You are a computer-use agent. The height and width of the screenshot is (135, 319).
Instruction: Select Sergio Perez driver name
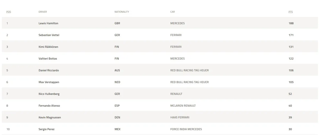(47, 129)
